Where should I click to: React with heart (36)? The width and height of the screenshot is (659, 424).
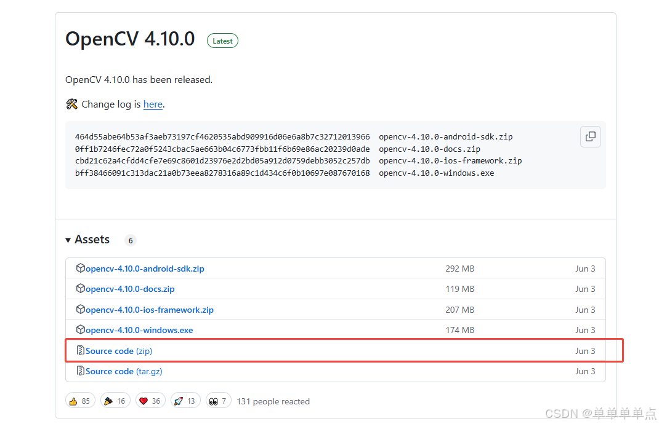point(150,401)
